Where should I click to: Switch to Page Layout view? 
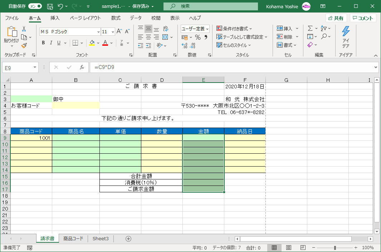(288, 248)
